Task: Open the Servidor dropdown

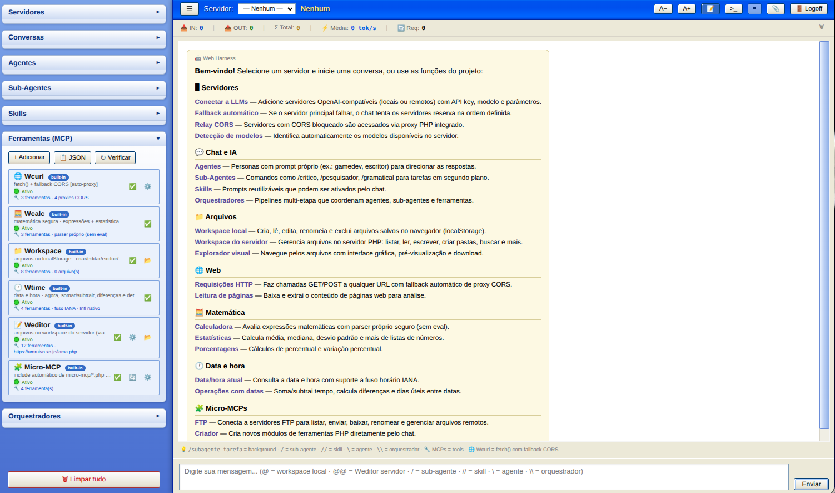Action: coord(267,9)
